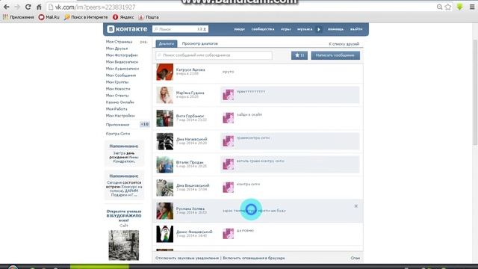Go back in browser history
Image resolution: width=478 pixels, height=269 pixels.
point(7,7)
